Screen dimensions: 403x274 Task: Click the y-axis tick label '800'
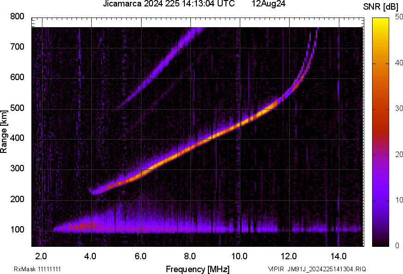[x=17, y=17]
